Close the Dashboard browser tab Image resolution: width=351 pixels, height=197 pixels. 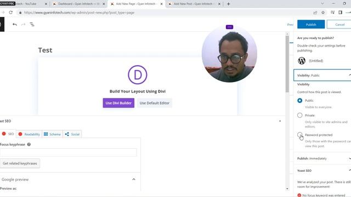point(104,4)
